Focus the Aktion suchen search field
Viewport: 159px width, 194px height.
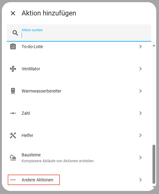coord(79,33)
